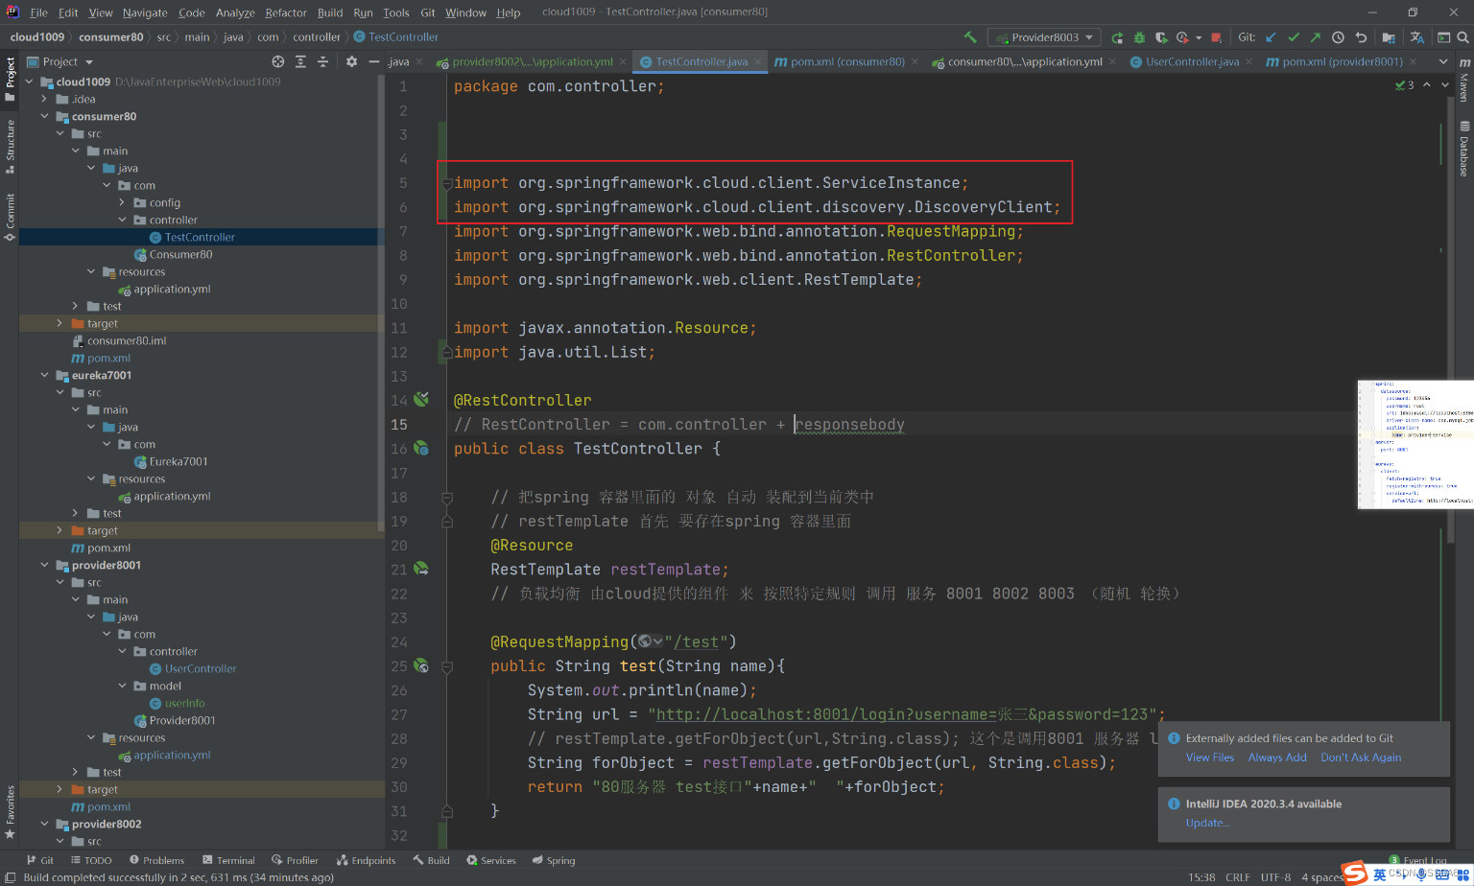Viewport: 1474px width, 886px height.
Task: Expand the .idea folder node
Action: click(44, 99)
